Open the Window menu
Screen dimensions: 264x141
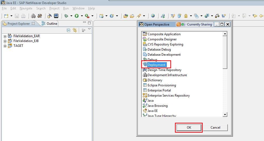(79, 8)
